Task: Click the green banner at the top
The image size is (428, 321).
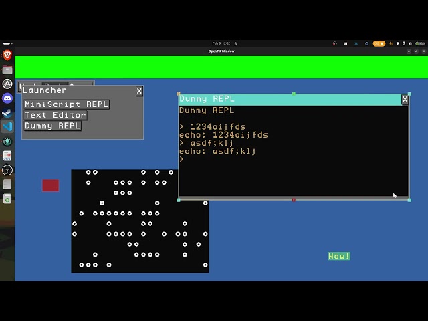Action: click(221, 67)
